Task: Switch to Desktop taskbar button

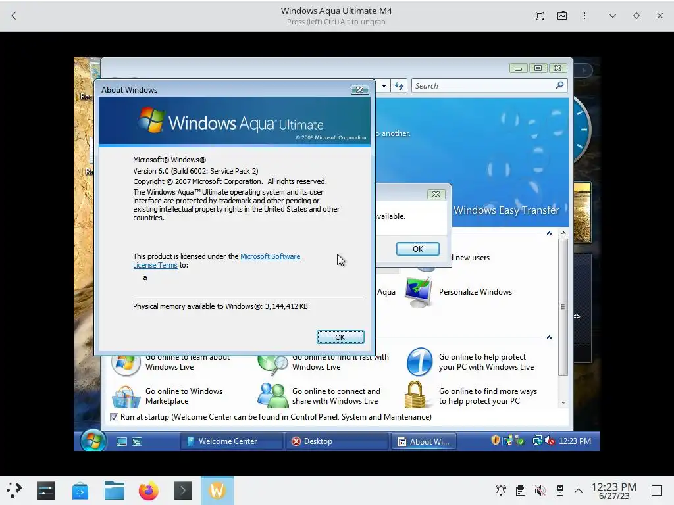Action: click(336, 441)
